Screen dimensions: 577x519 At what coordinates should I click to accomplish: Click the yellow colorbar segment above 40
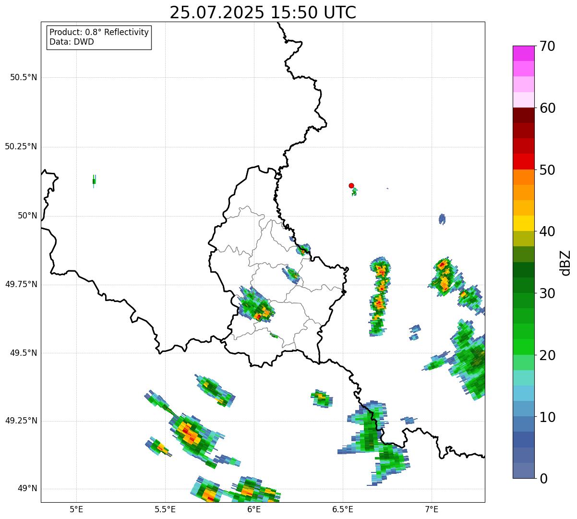[523, 223]
